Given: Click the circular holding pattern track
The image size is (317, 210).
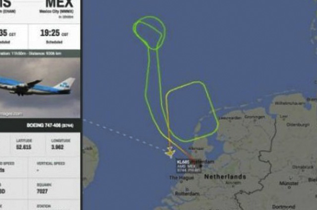Looking at the screenshot, I should (150, 33).
